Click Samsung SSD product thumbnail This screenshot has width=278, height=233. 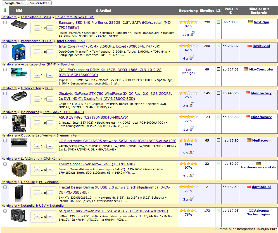(19, 25)
